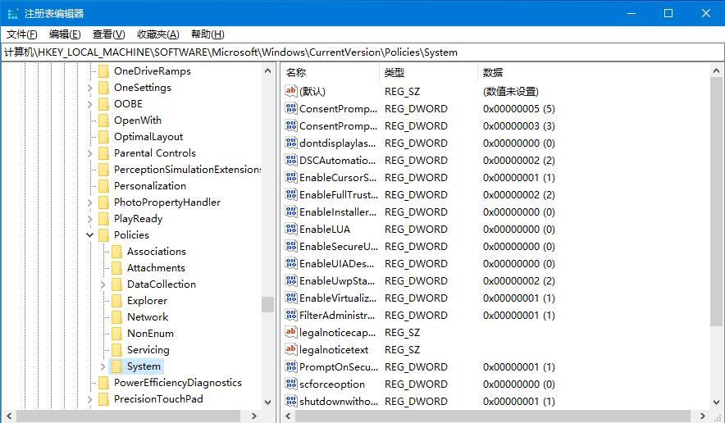Click the scforceoption DWORD icon
725x423 pixels.
coord(291,384)
